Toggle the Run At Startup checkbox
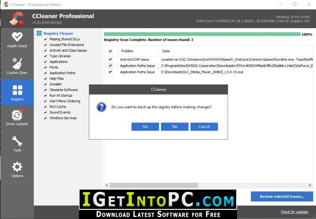Viewport: 316px width, 219px height. [45, 95]
